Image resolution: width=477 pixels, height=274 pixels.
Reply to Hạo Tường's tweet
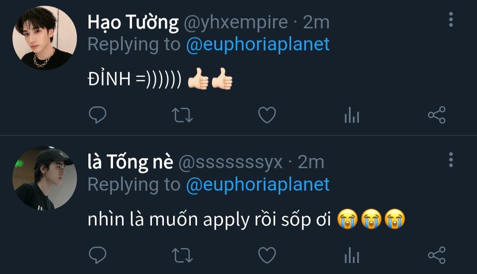click(98, 115)
